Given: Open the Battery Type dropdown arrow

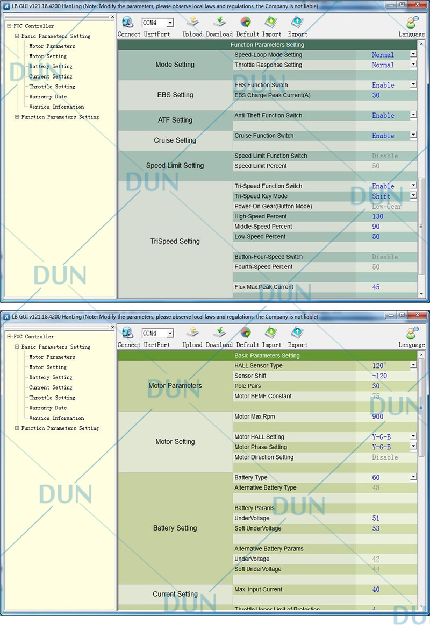Looking at the screenshot, I should coord(413,477).
